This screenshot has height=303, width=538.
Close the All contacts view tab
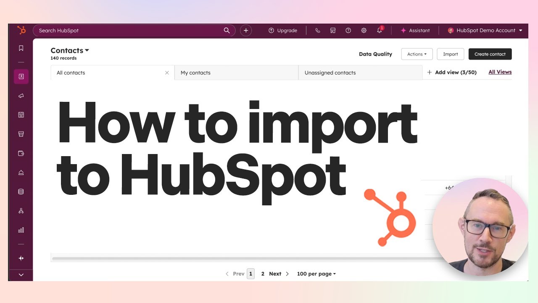click(167, 73)
